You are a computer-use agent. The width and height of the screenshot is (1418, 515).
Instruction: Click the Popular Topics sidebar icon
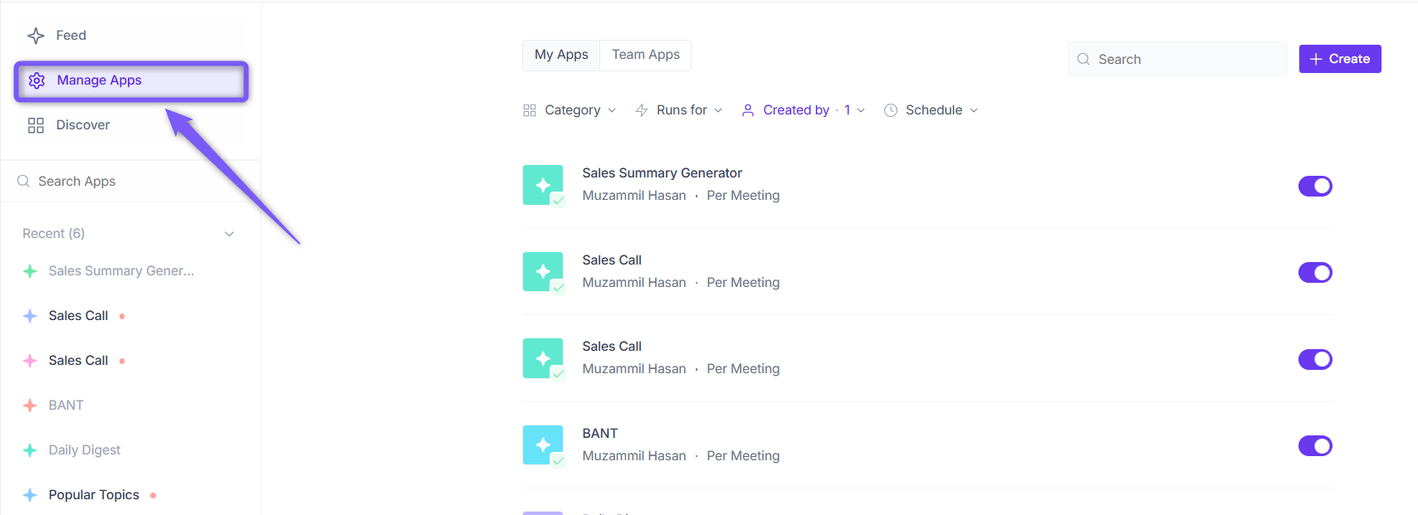(30, 495)
